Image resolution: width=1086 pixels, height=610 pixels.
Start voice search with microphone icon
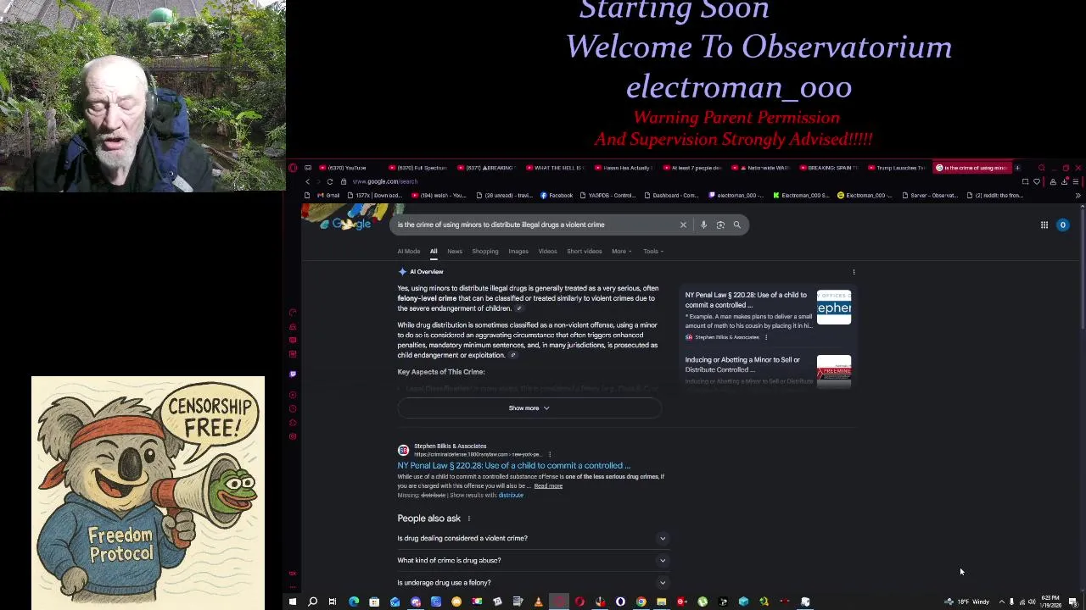coord(703,225)
